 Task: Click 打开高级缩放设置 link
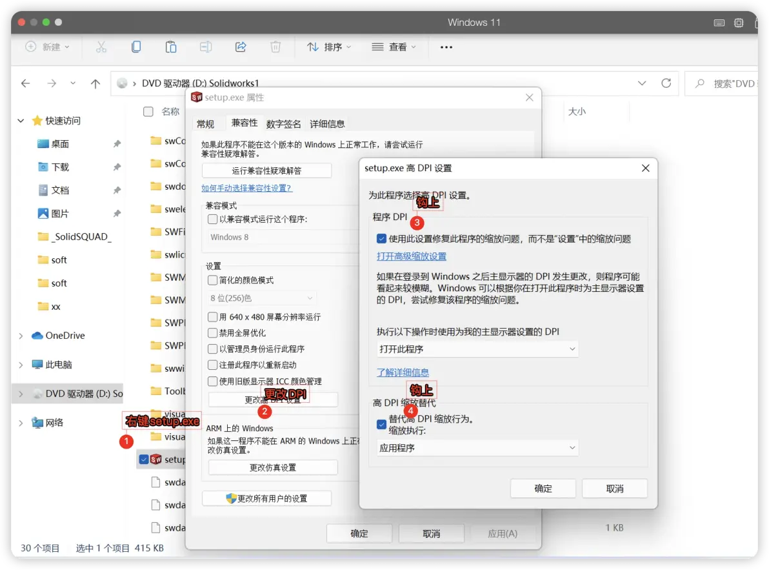point(411,256)
